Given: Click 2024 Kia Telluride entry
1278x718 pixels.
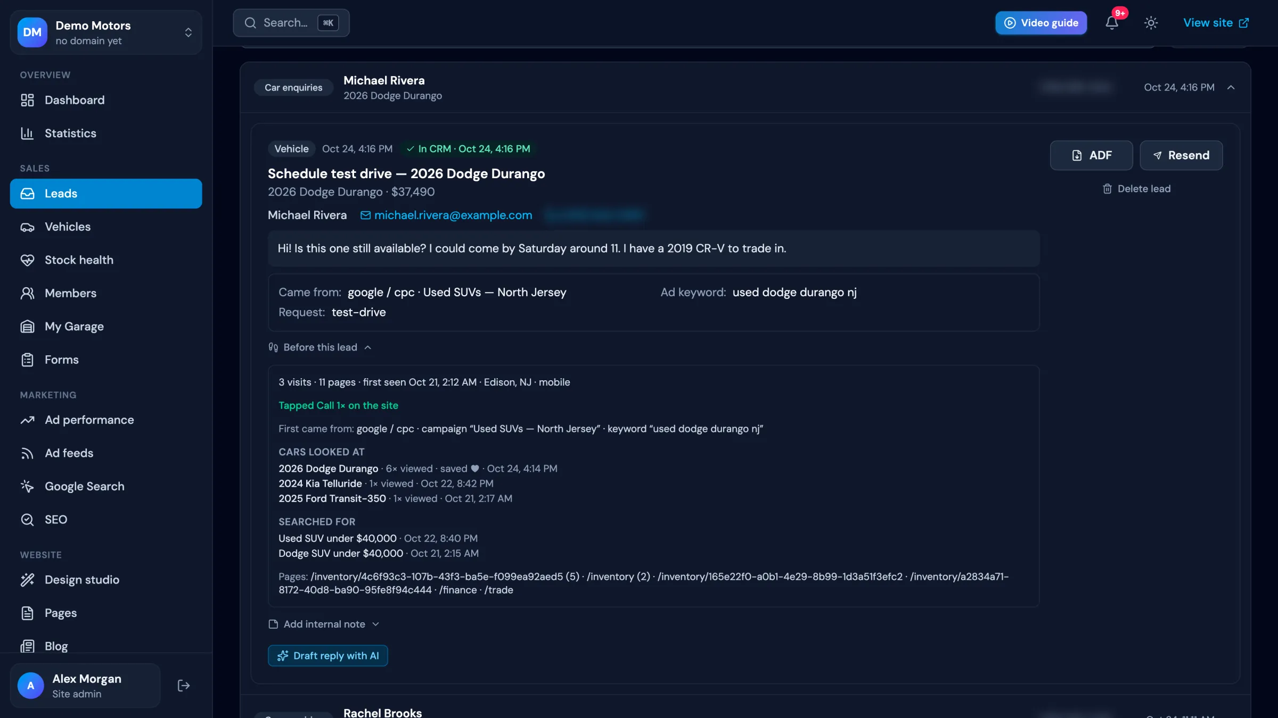Looking at the screenshot, I should (x=320, y=483).
